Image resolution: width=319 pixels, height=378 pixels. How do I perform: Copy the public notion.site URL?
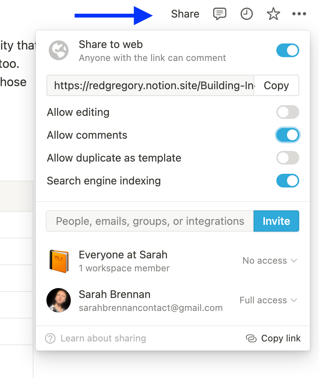click(x=277, y=85)
